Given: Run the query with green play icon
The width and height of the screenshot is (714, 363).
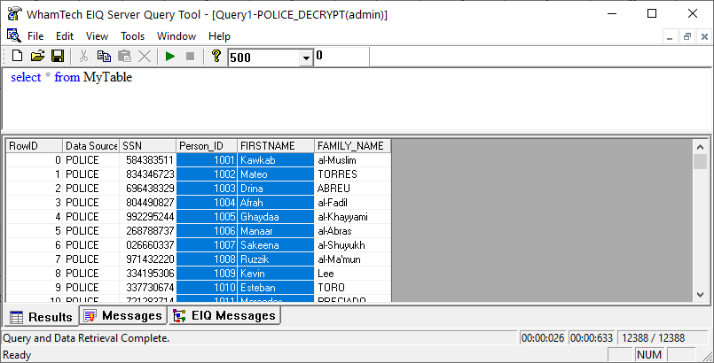Looking at the screenshot, I should point(170,57).
